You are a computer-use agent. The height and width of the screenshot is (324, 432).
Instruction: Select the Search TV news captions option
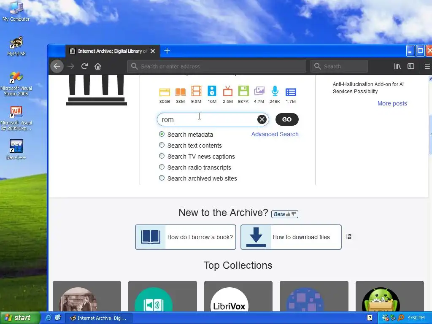tap(162, 156)
